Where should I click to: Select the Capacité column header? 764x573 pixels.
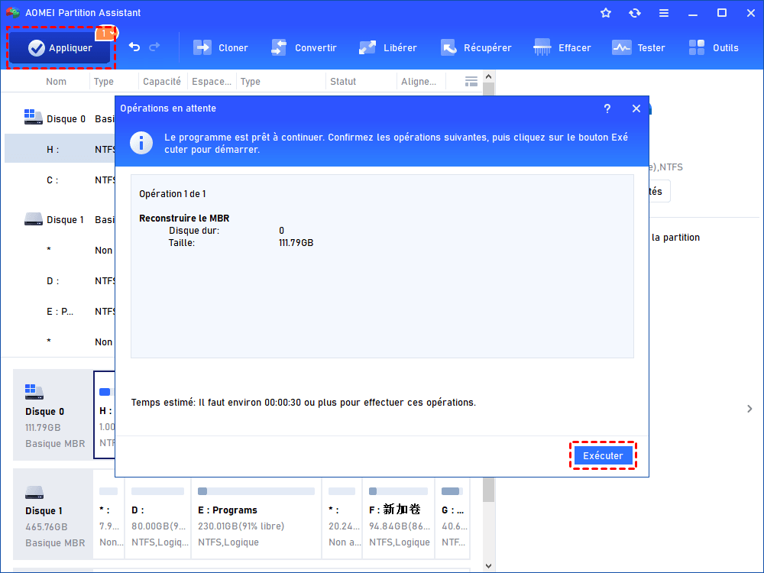pyautogui.click(x=162, y=82)
